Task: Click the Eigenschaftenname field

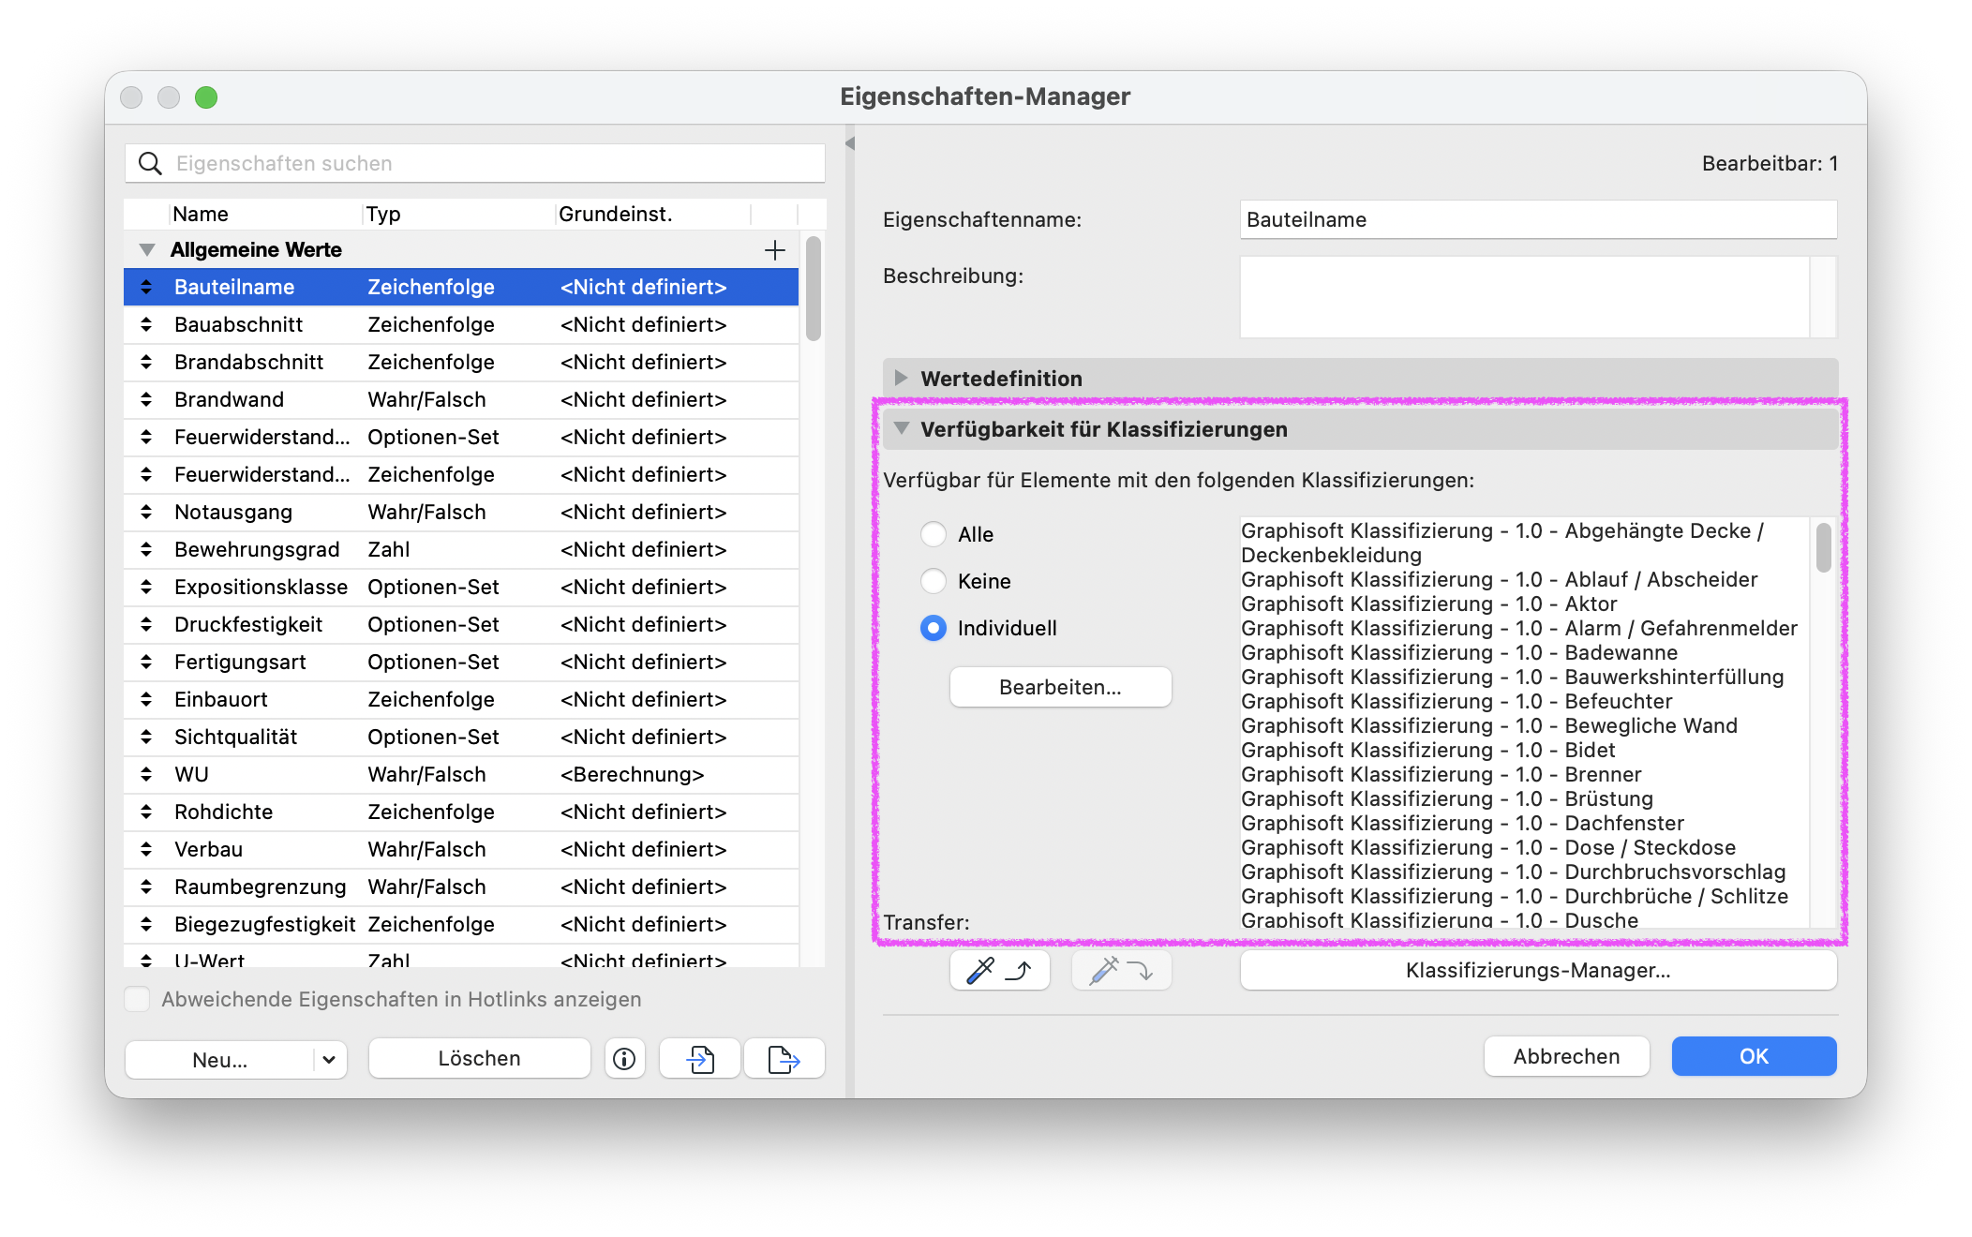Action: [x=1538, y=219]
